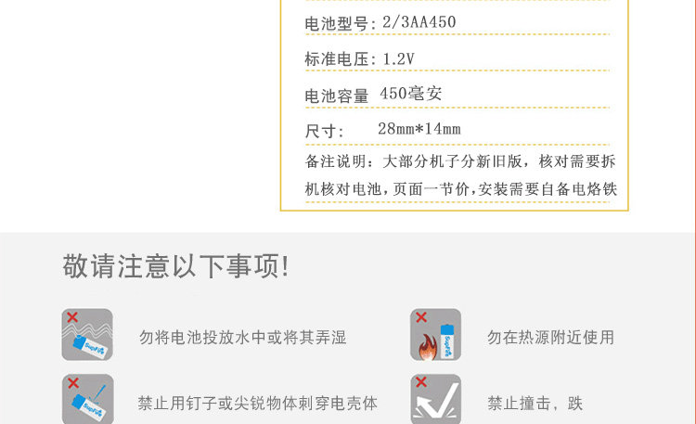Click the text 勿将电池投放水中或将其弄湿

pos(243,338)
